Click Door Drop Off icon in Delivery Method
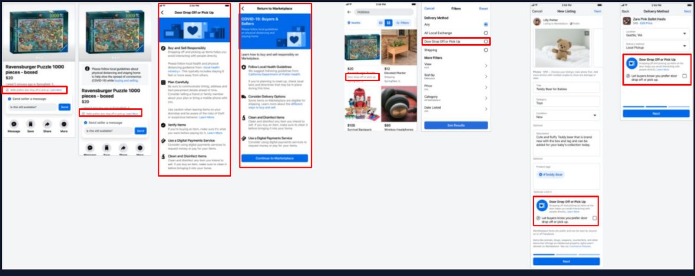 coord(631,64)
